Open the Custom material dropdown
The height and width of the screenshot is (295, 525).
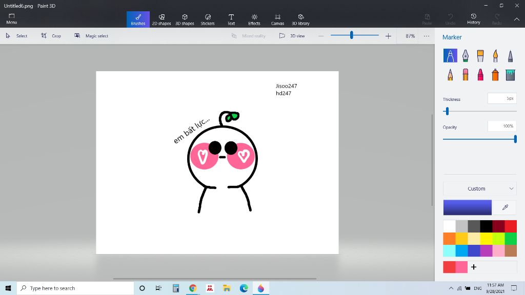(479, 188)
